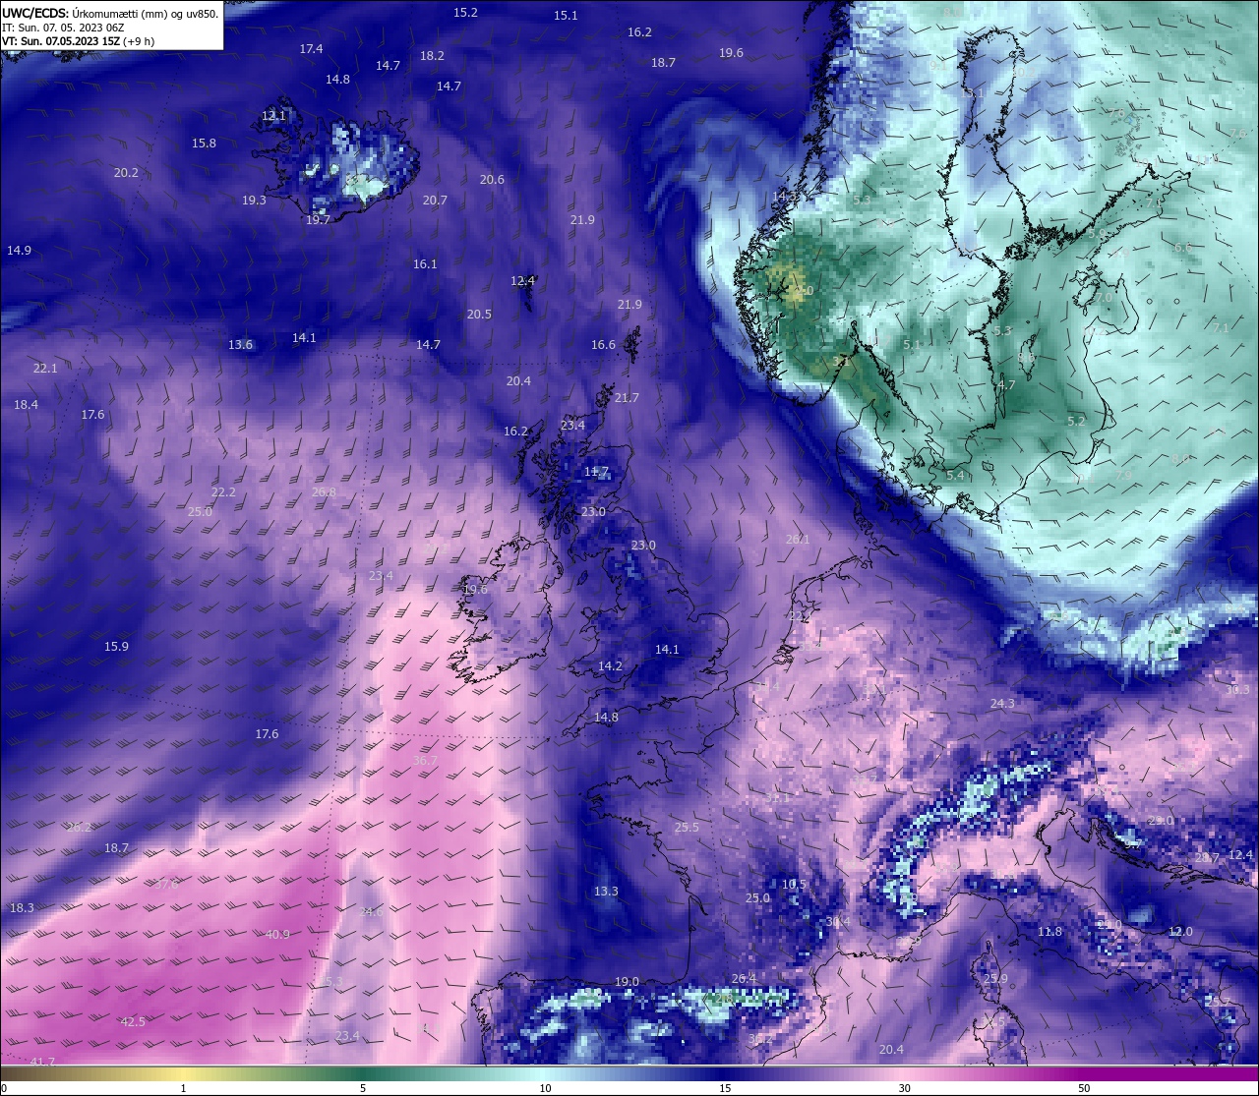
Task: Click the map value 18.4
Action: pos(26,405)
